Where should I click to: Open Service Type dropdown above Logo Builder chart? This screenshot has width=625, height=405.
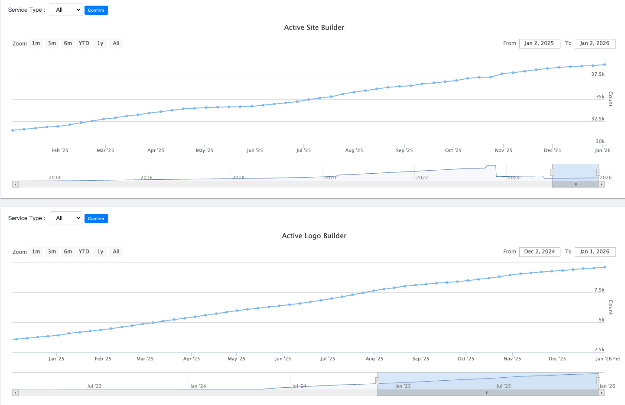click(x=66, y=218)
